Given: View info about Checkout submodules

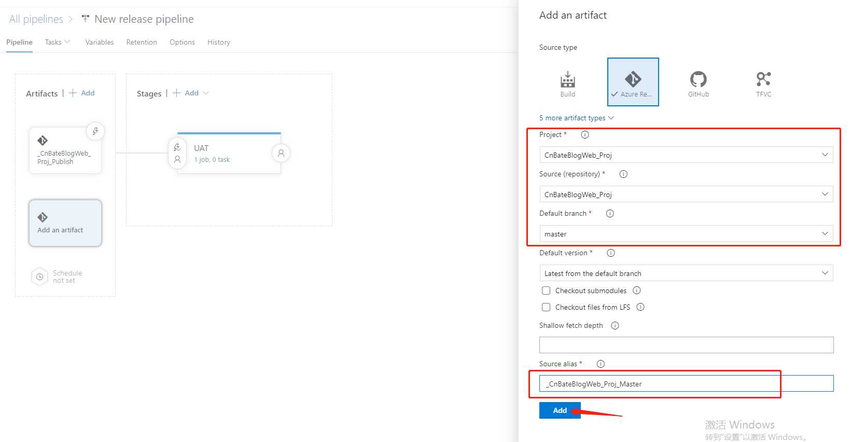Looking at the screenshot, I should coord(637,291).
